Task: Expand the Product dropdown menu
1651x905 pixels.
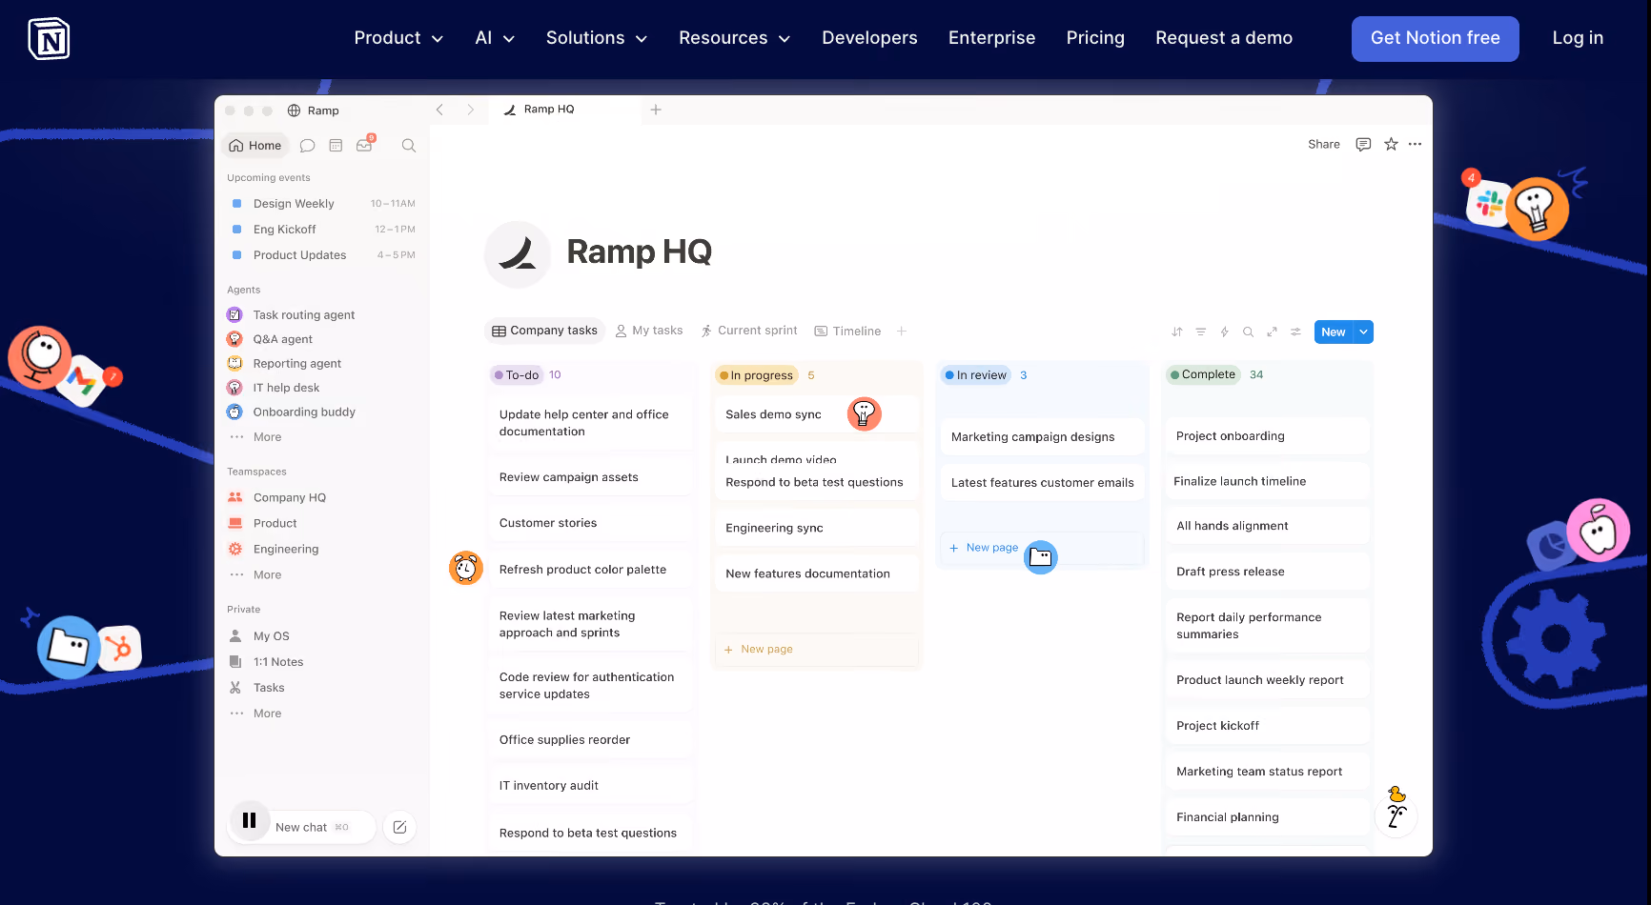Action: click(x=398, y=38)
